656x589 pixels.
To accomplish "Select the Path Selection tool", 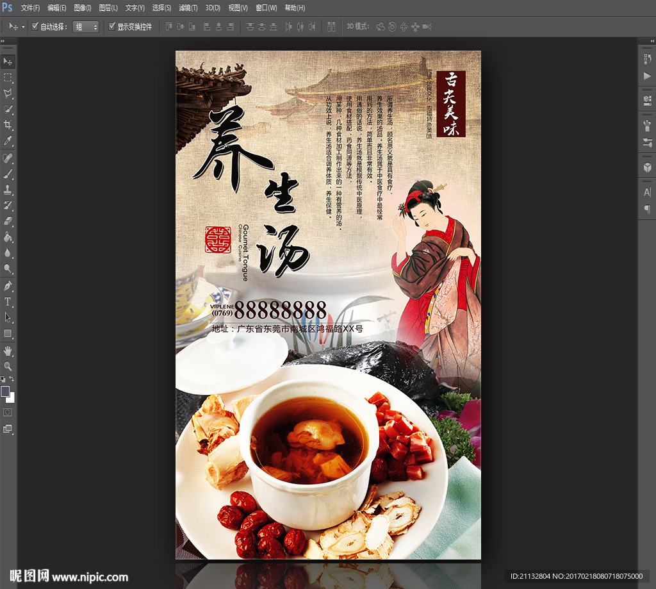I will point(8,318).
